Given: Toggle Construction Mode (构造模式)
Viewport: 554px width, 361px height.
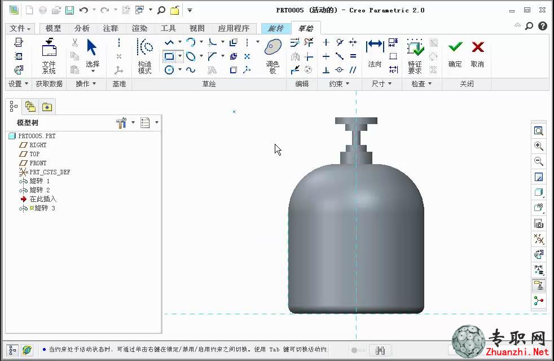Looking at the screenshot, I should pos(145,56).
